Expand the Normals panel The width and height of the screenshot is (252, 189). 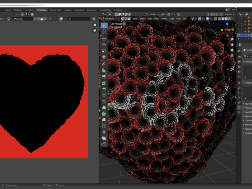(x=247, y=117)
